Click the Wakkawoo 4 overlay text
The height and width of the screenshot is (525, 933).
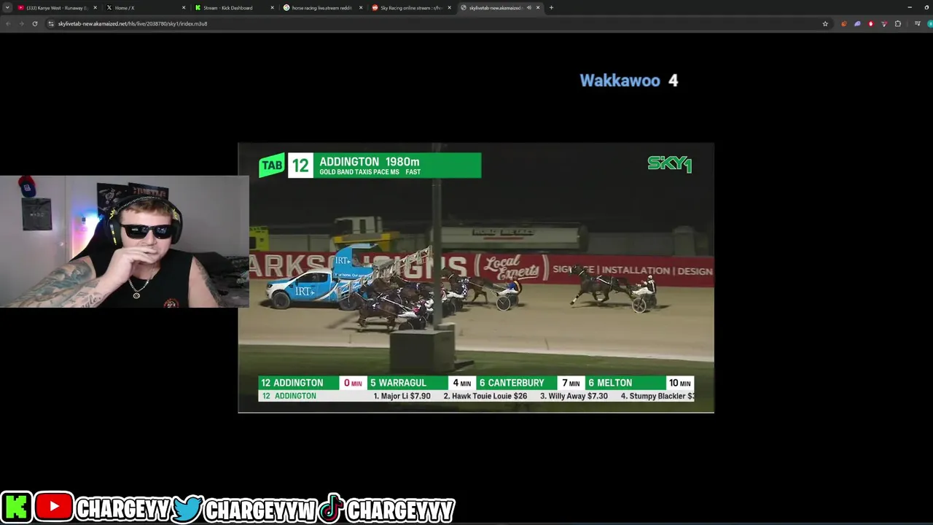point(629,80)
